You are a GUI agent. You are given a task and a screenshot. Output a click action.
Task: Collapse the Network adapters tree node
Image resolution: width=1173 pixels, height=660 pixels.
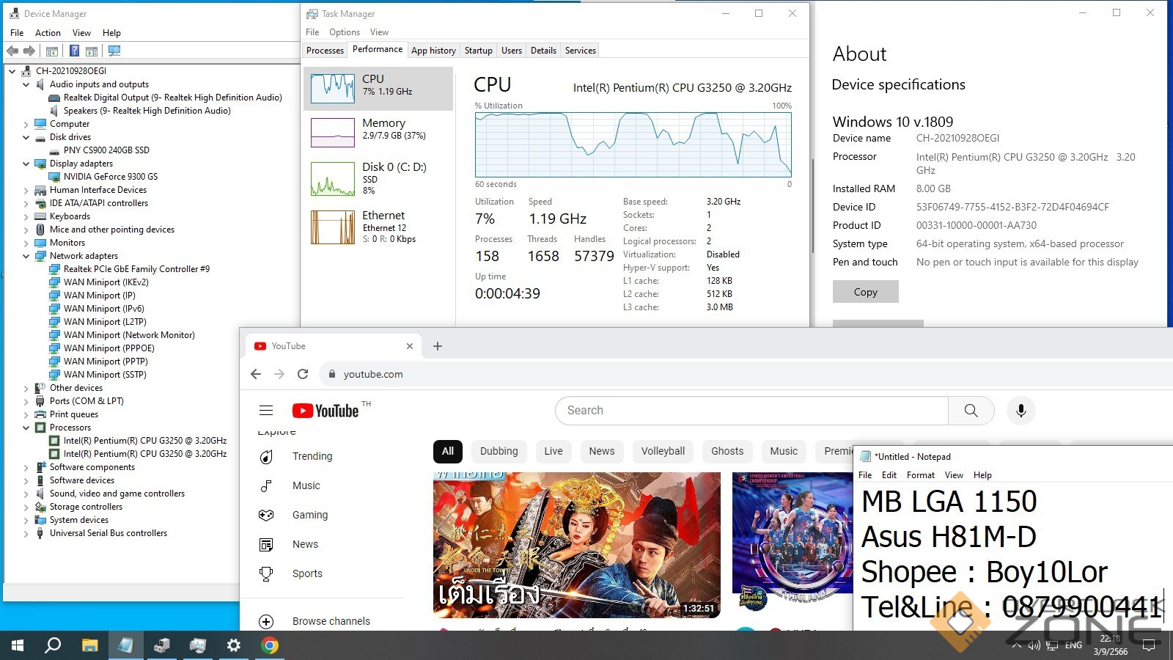click(x=26, y=256)
